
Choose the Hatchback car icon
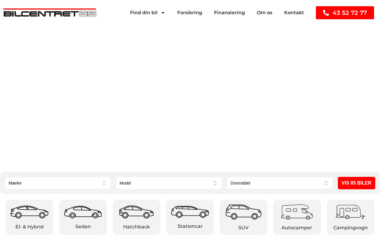pyautogui.click(x=137, y=212)
